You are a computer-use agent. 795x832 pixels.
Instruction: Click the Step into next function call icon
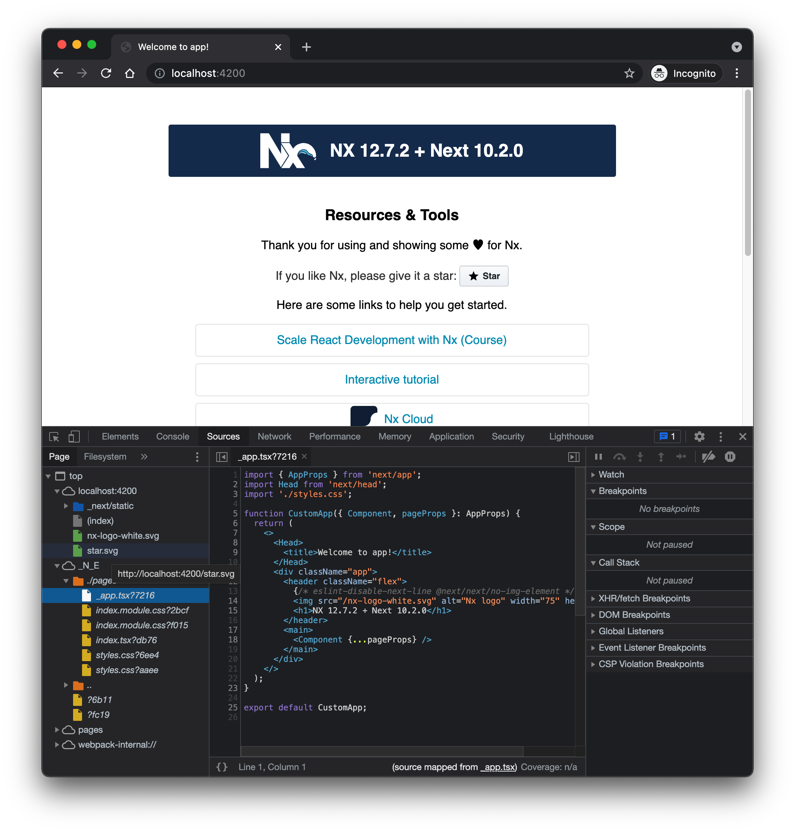coord(640,457)
